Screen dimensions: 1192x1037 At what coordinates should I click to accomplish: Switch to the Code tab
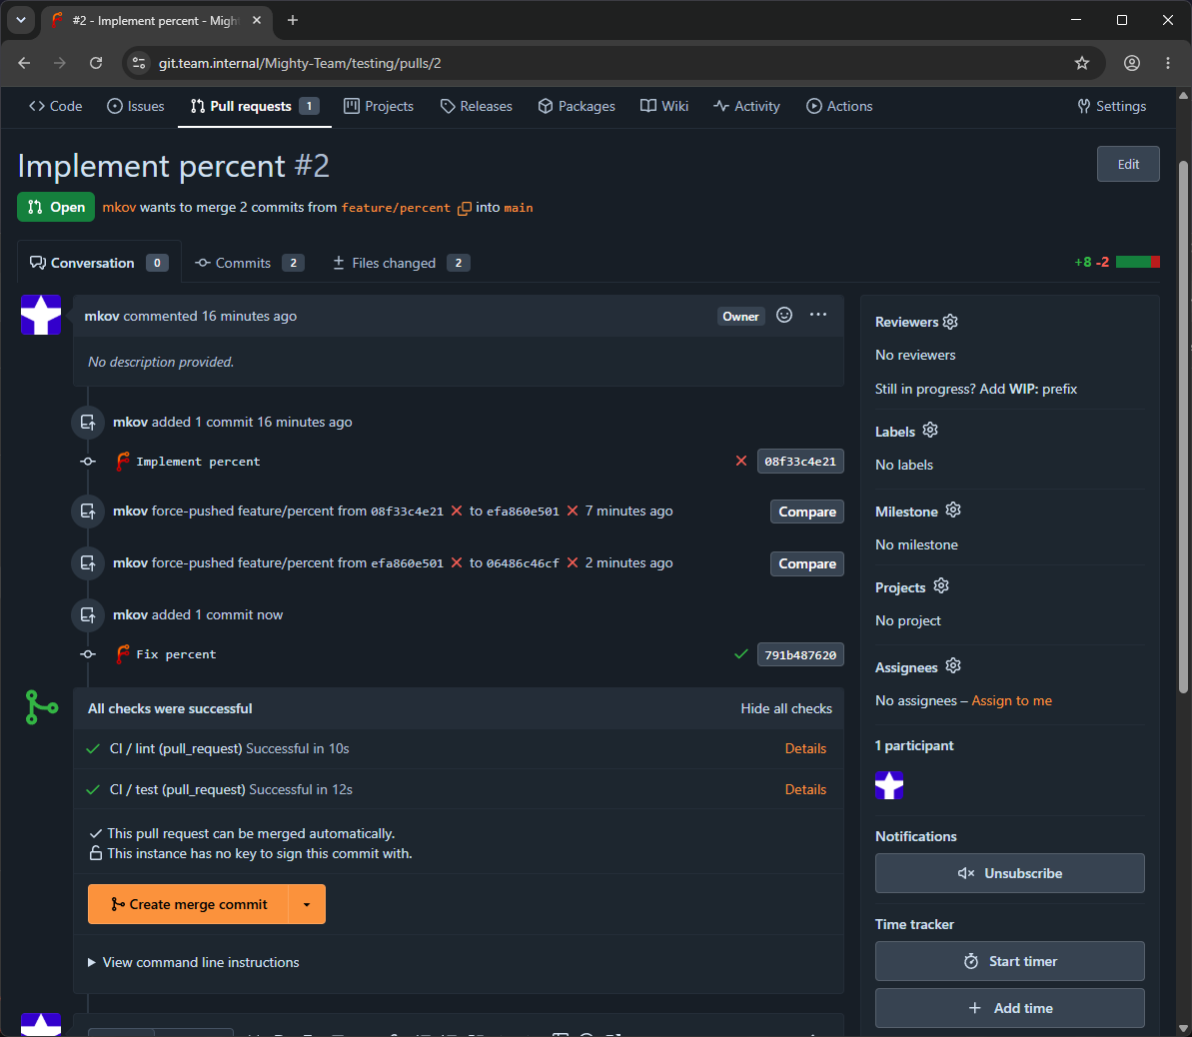(56, 107)
